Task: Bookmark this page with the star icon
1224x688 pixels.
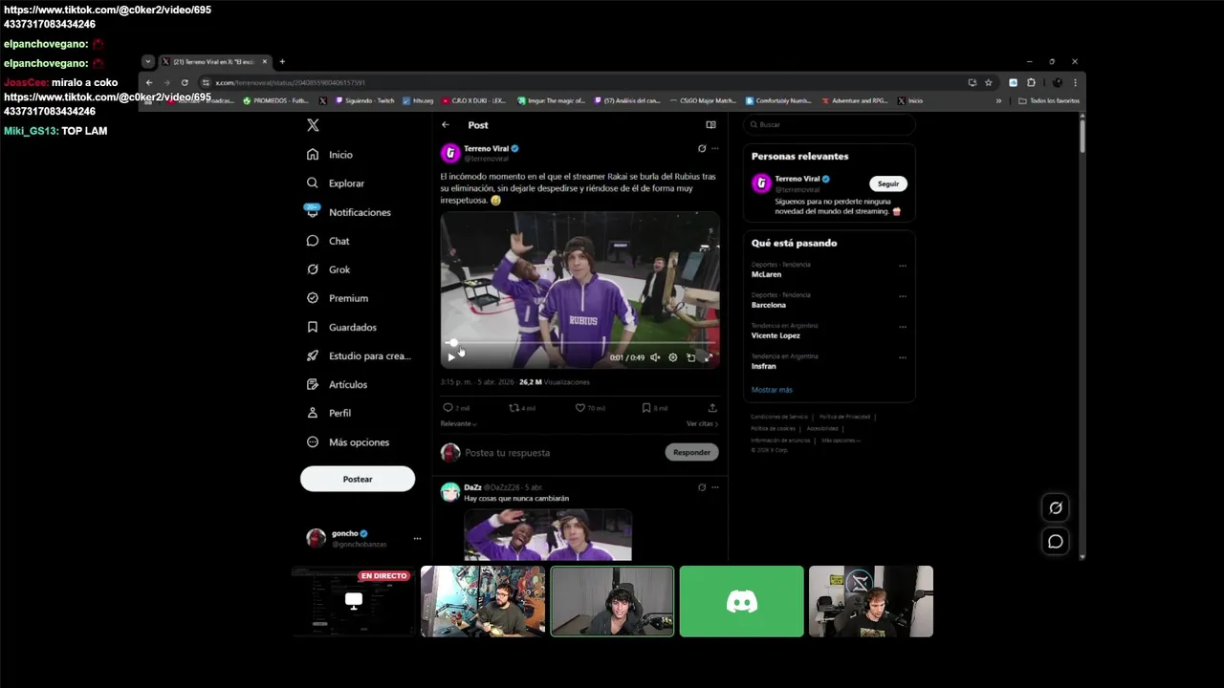Action: tap(989, 82)
